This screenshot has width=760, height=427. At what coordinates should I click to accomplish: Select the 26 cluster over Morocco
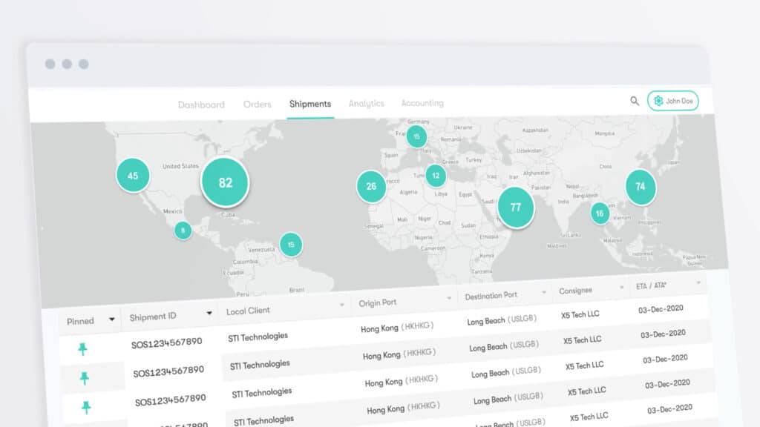371,186
